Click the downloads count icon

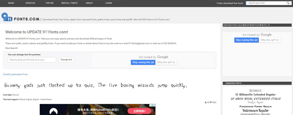[x=206, y=102]
